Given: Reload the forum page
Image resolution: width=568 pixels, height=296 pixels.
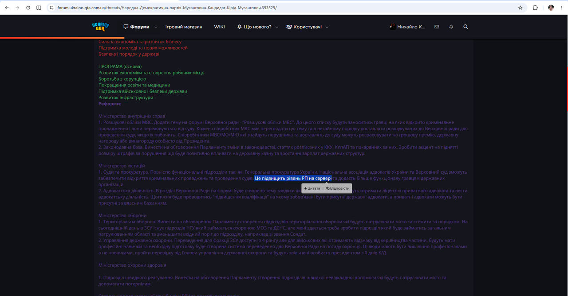Looking at the screenshot, I should (x=28, y=8).
